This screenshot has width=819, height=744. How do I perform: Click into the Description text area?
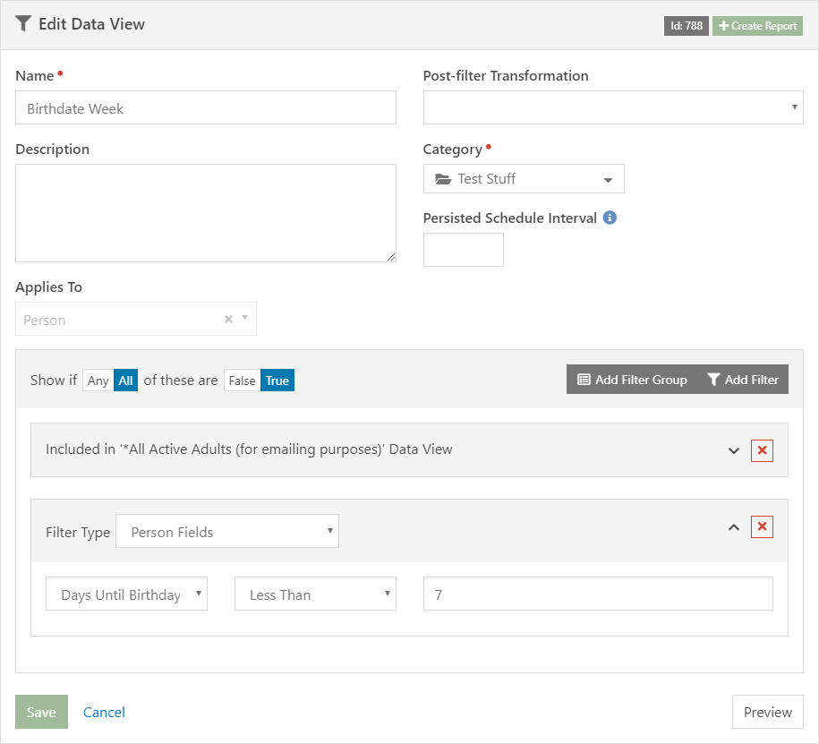(x=205, y=213)
